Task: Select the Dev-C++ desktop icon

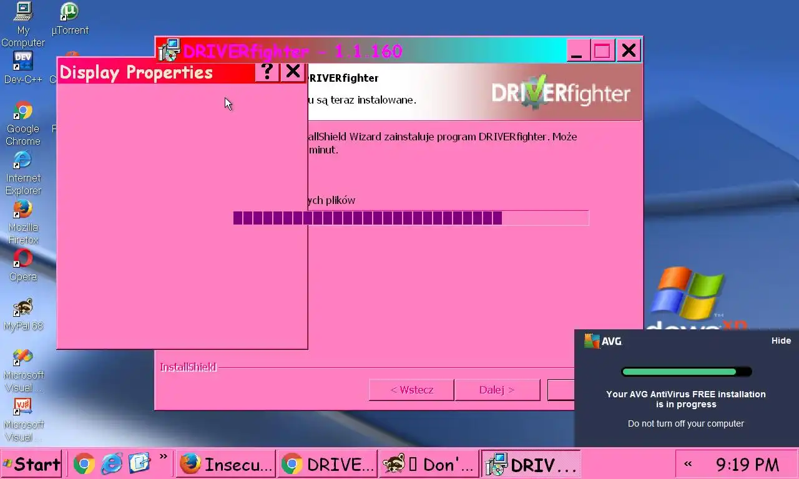Action: (x=23, y=68)
